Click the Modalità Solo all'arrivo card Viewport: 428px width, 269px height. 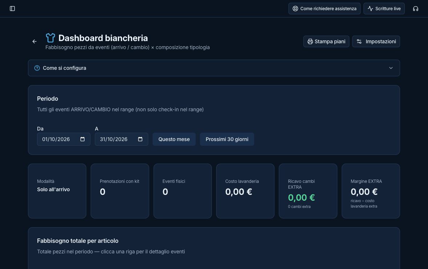(x=57, y=191)
